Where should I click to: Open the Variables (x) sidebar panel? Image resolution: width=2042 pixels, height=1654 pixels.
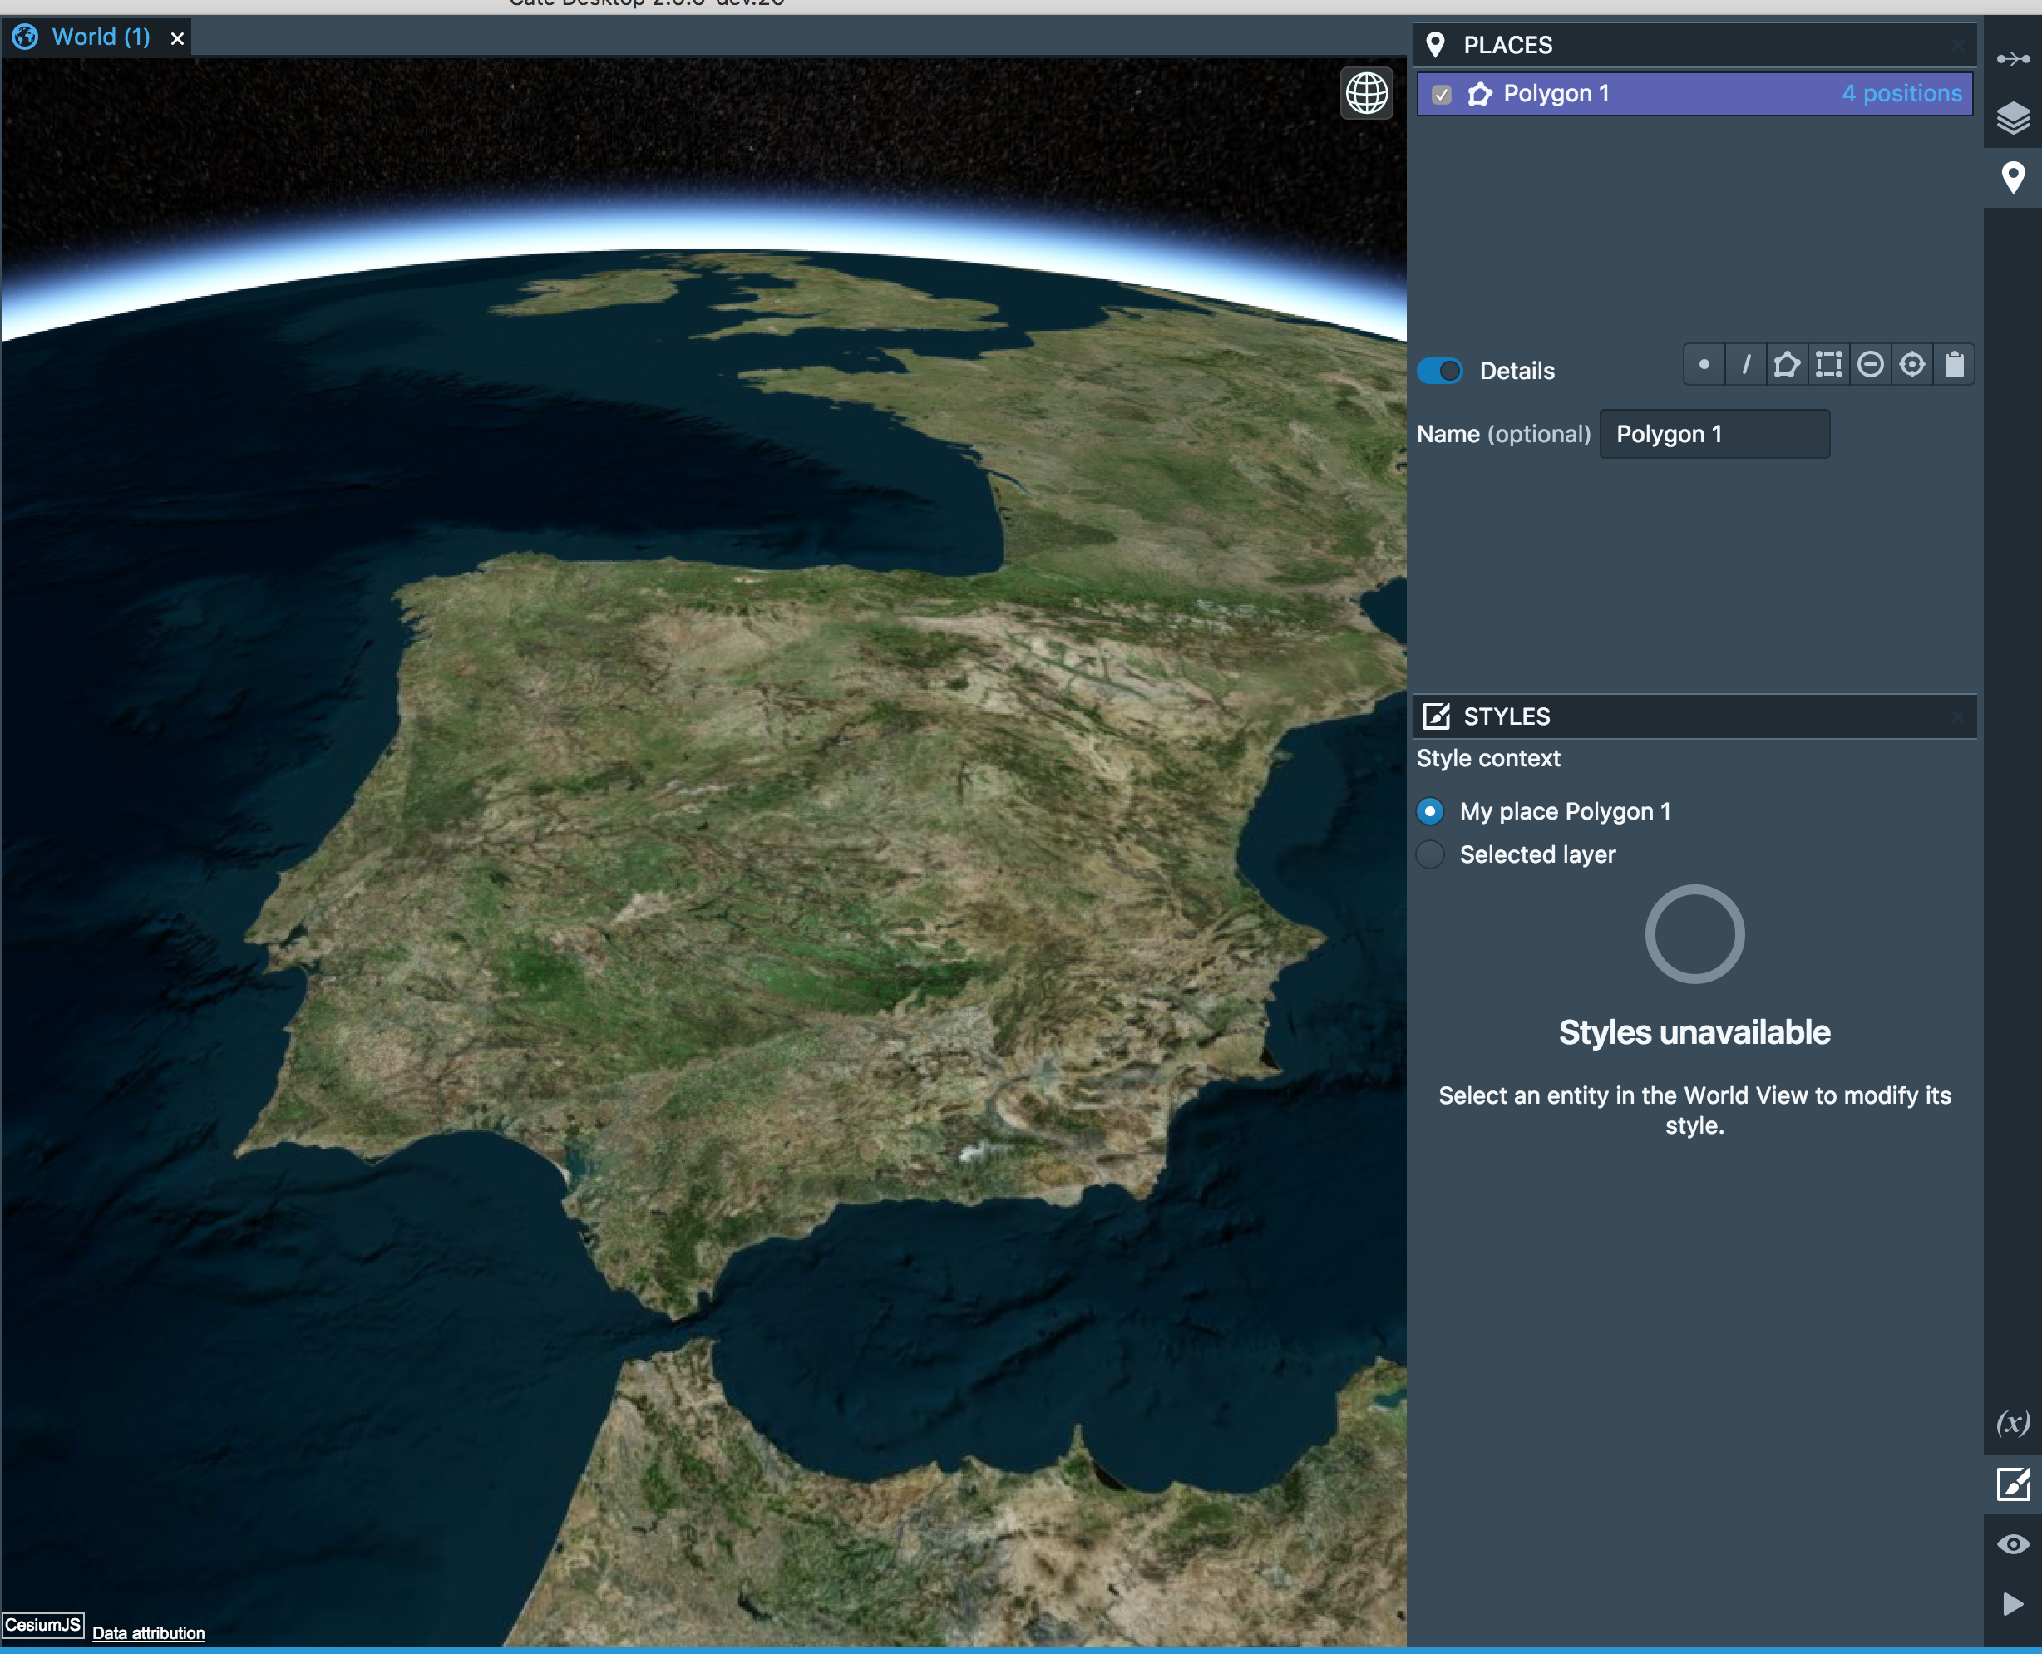pos(2012,1424)
